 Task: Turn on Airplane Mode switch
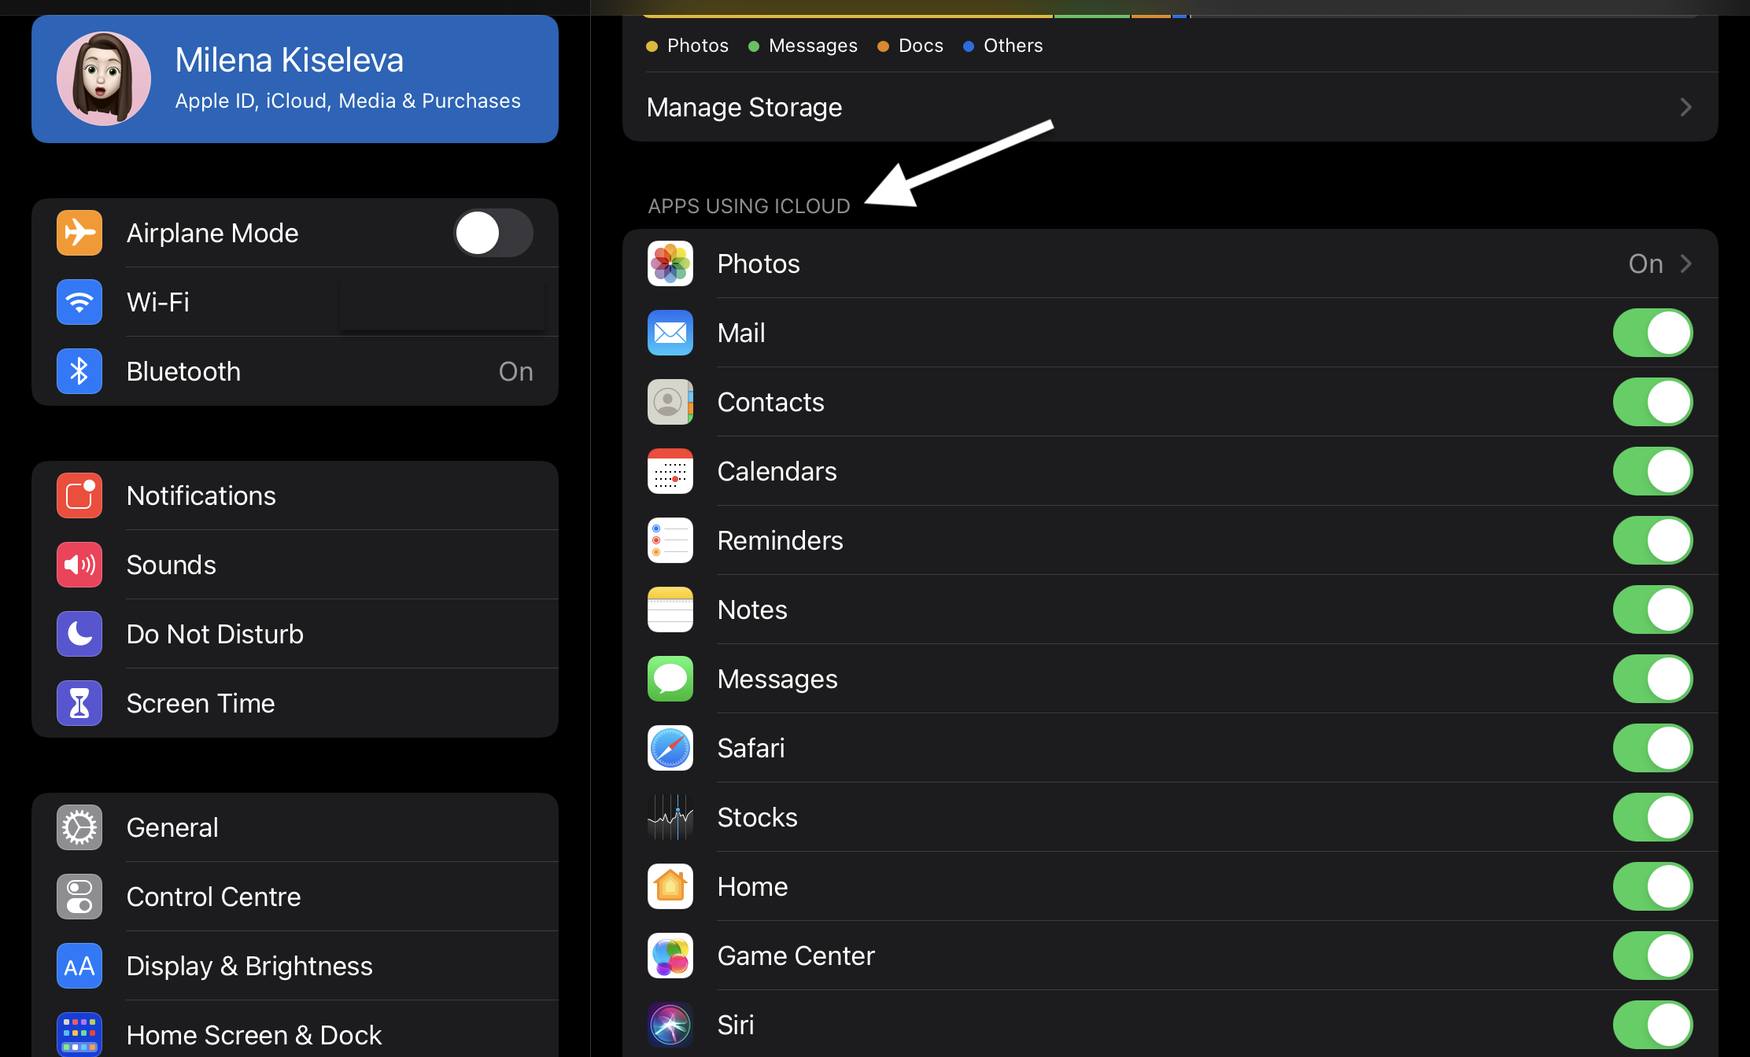[x=493, y=233]
